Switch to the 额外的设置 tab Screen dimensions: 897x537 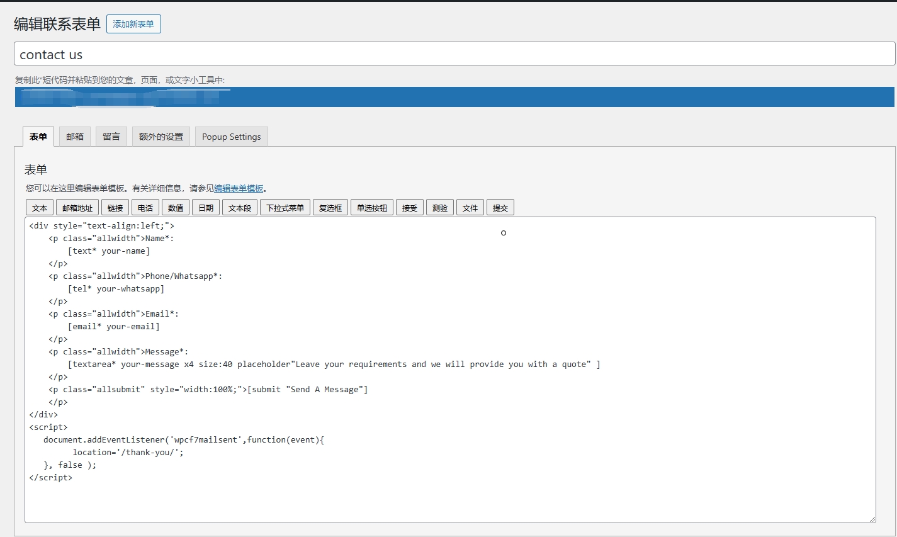(161, 137)
